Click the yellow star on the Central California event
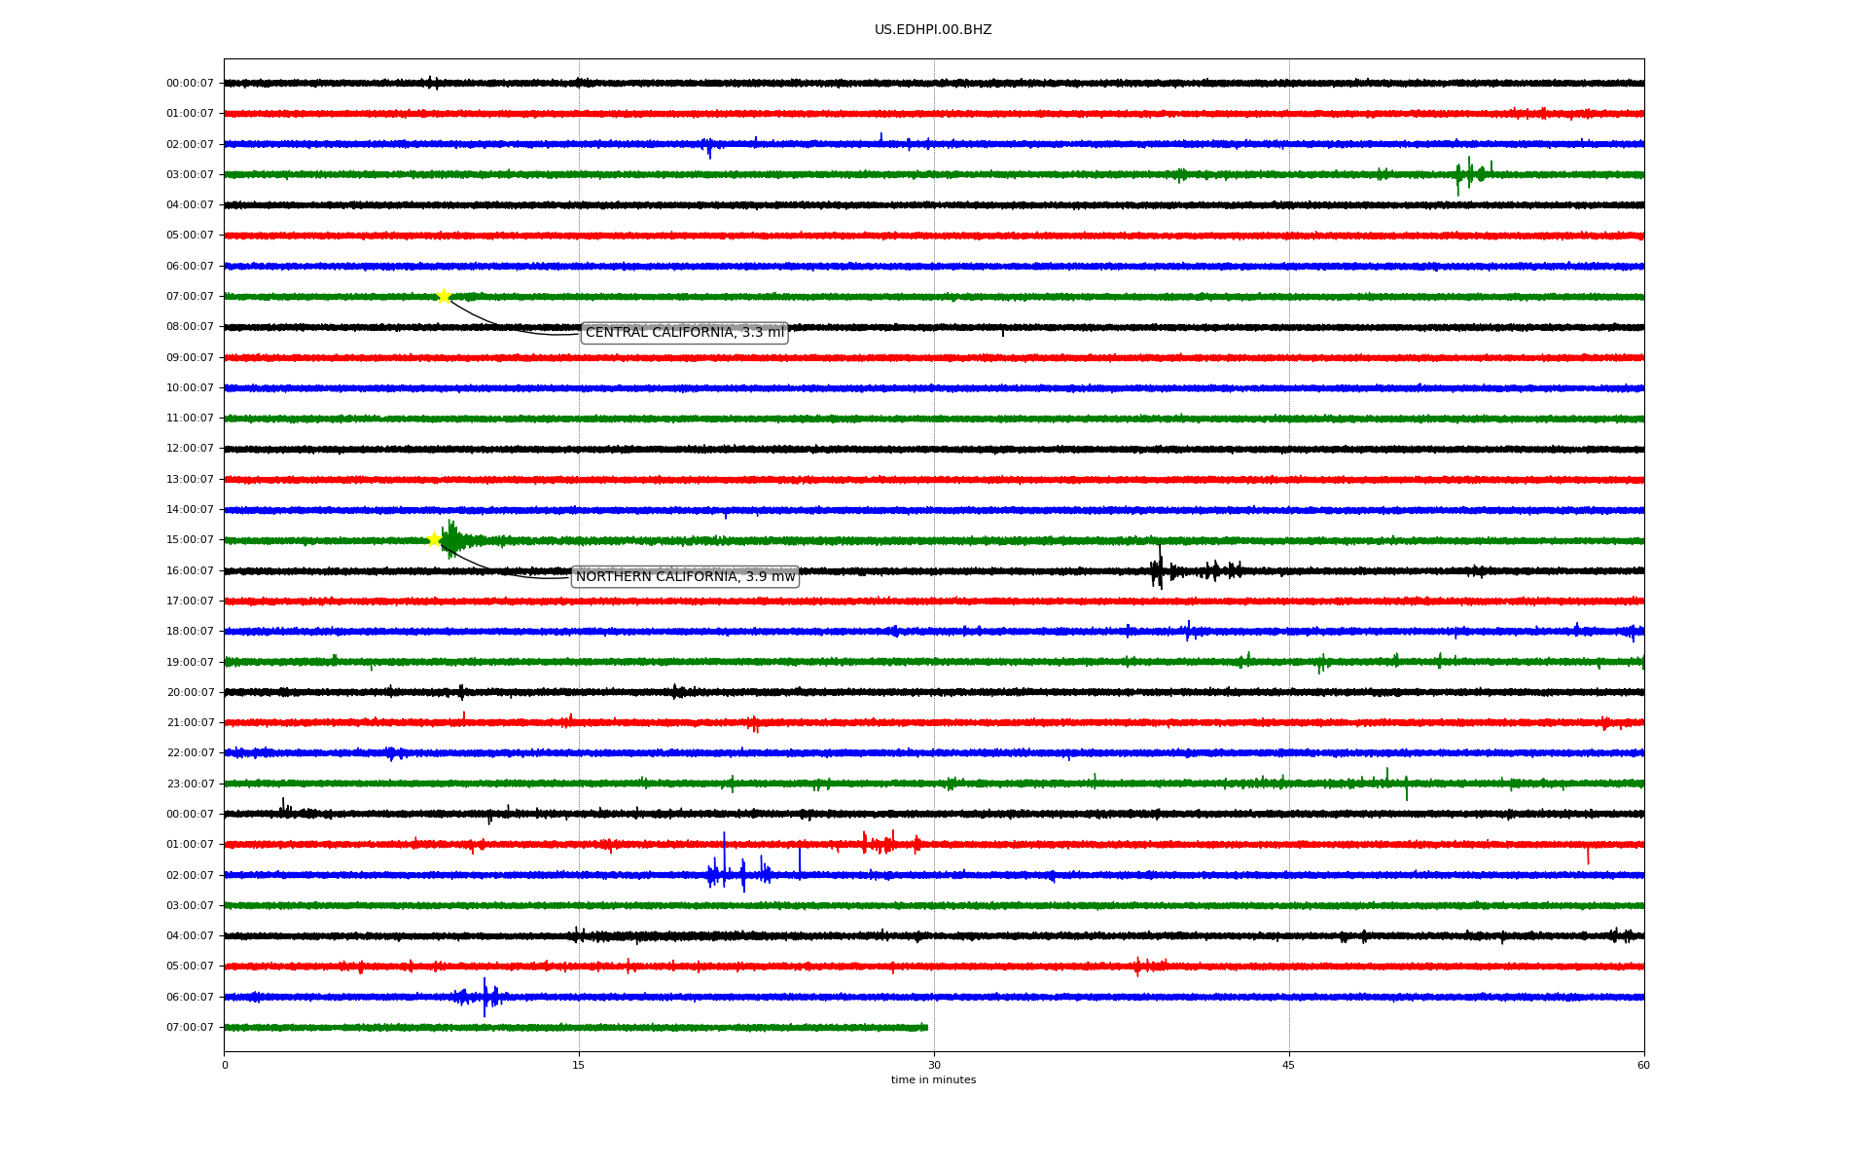1868x1168 pixels. [444, 296]
